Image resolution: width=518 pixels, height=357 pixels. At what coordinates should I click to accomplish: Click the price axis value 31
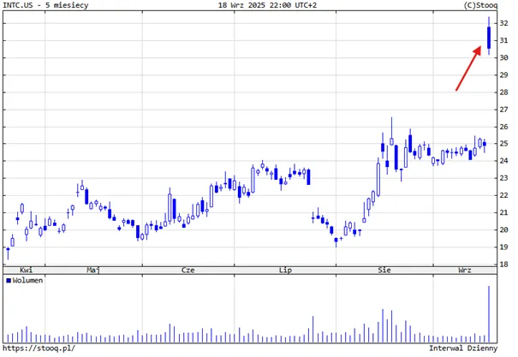(x=503, y=40)
